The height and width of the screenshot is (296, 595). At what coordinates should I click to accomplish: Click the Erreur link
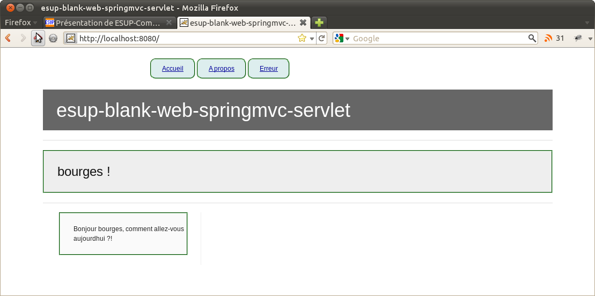pos(268,69)
